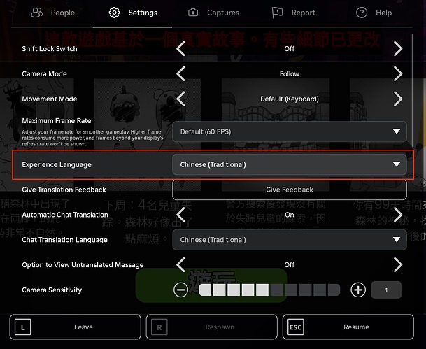Open the Report tab
The height and width of the screenshot is (349, 426).
[293, 13]
